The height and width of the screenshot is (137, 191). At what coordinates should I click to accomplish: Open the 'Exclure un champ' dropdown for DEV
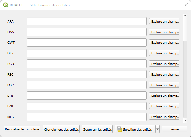point(164,53)
